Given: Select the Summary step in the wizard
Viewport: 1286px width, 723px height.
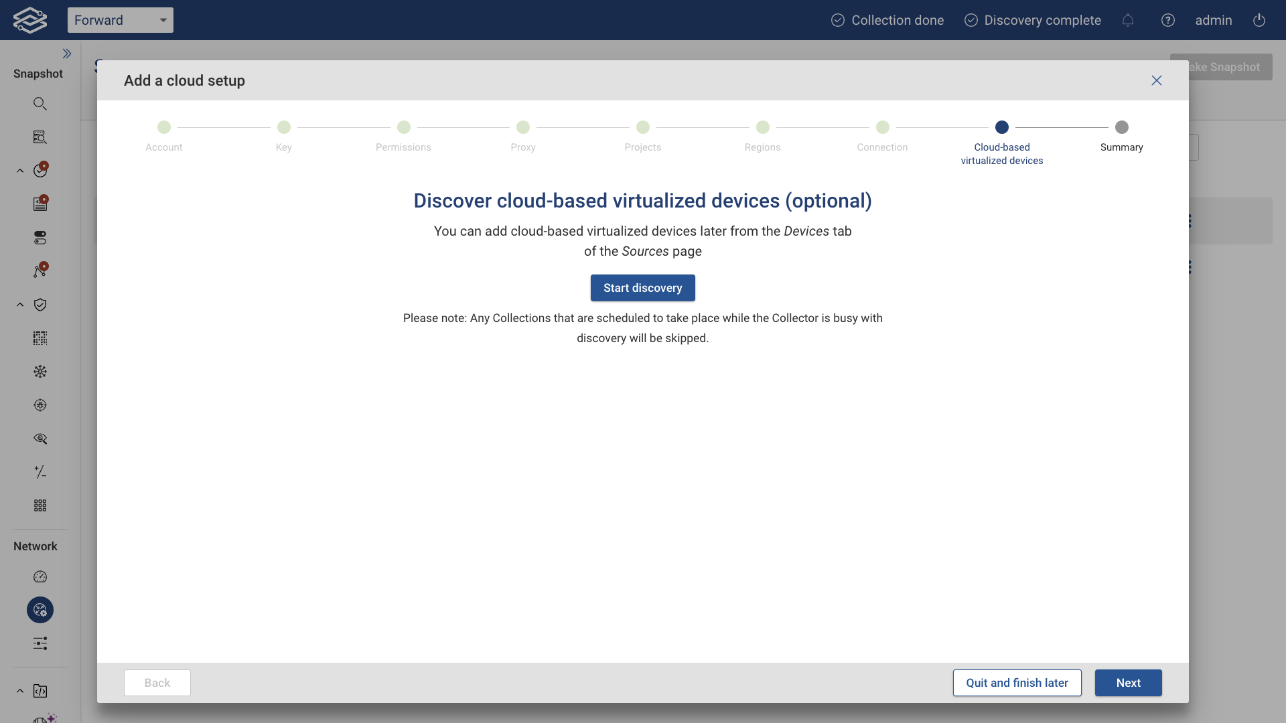Looking at the screenshot, I should (1121, 127).
